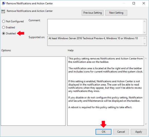Click Help pane scroll up arrow
149x137 pixels.
click(146, 59)
